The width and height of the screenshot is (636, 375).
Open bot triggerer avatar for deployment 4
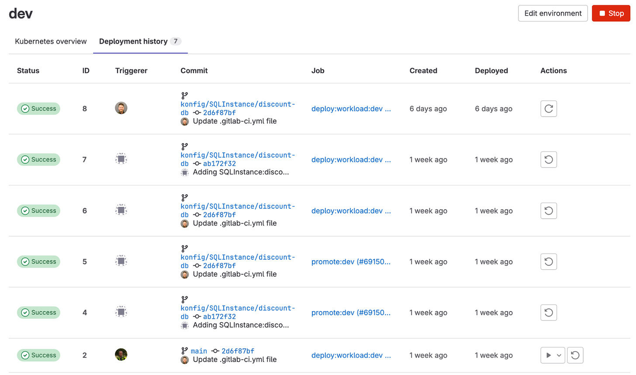[x=121, y=312]
